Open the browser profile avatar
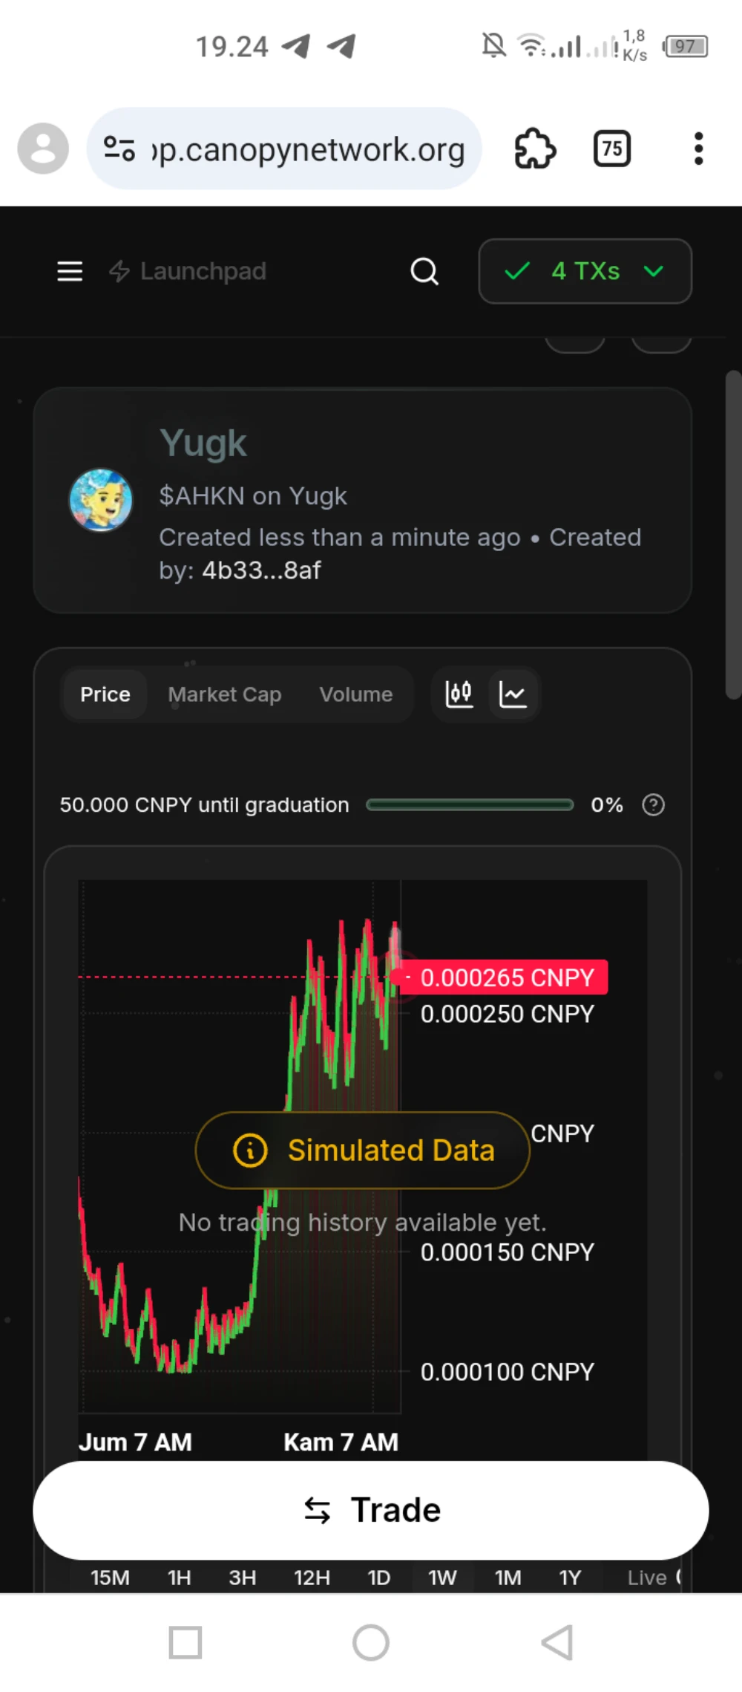This screenshot has height=1692, width=742. pyautogui.click(x=43, y=149)
